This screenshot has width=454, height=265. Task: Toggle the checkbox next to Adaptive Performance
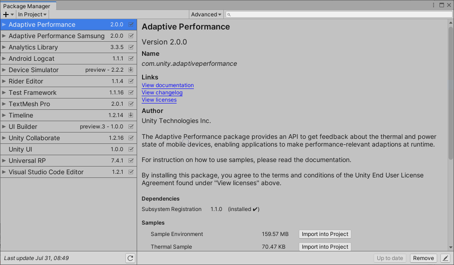click(x=131, y=25)
